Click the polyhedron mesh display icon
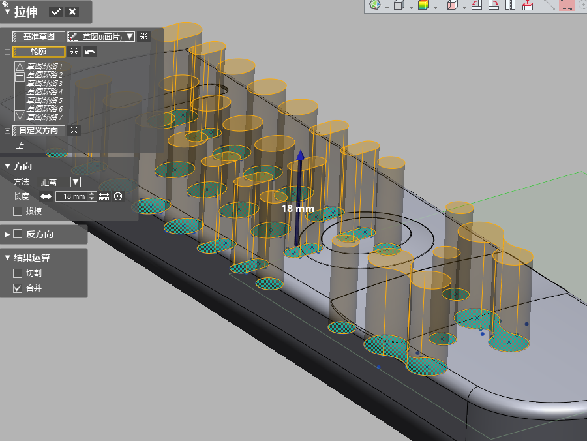The width and height of the screenshot is (587, 441). point(375,5)
